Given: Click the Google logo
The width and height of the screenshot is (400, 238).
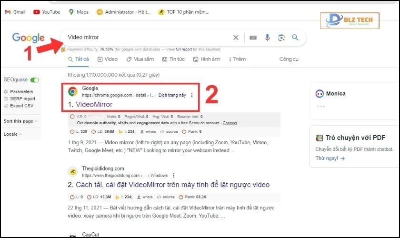Looking at the screenshot, I should click(x=28, y=38).
